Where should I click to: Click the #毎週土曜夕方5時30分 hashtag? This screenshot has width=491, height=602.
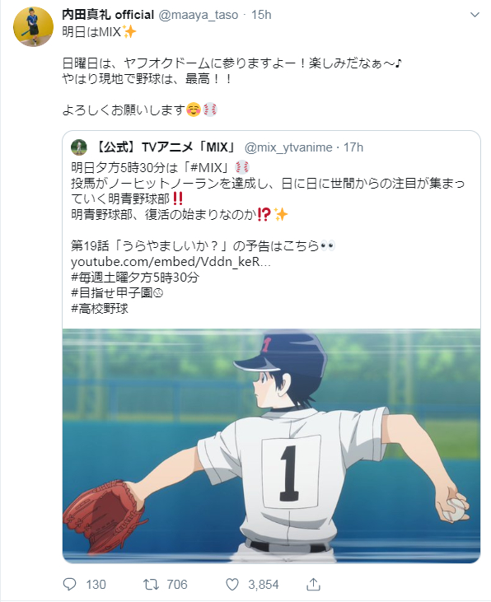(x=135, y=278)
